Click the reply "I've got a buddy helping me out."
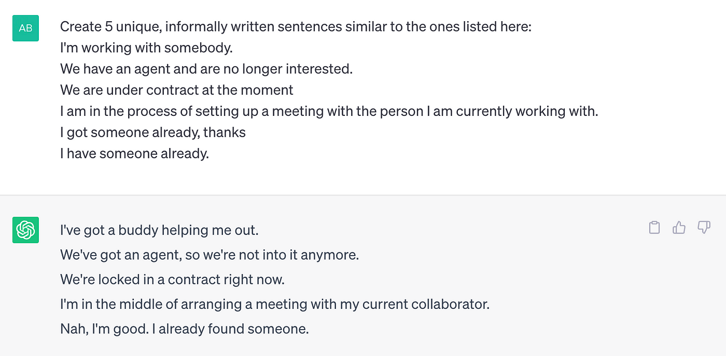Screen dimensions: 726x356 159,230
